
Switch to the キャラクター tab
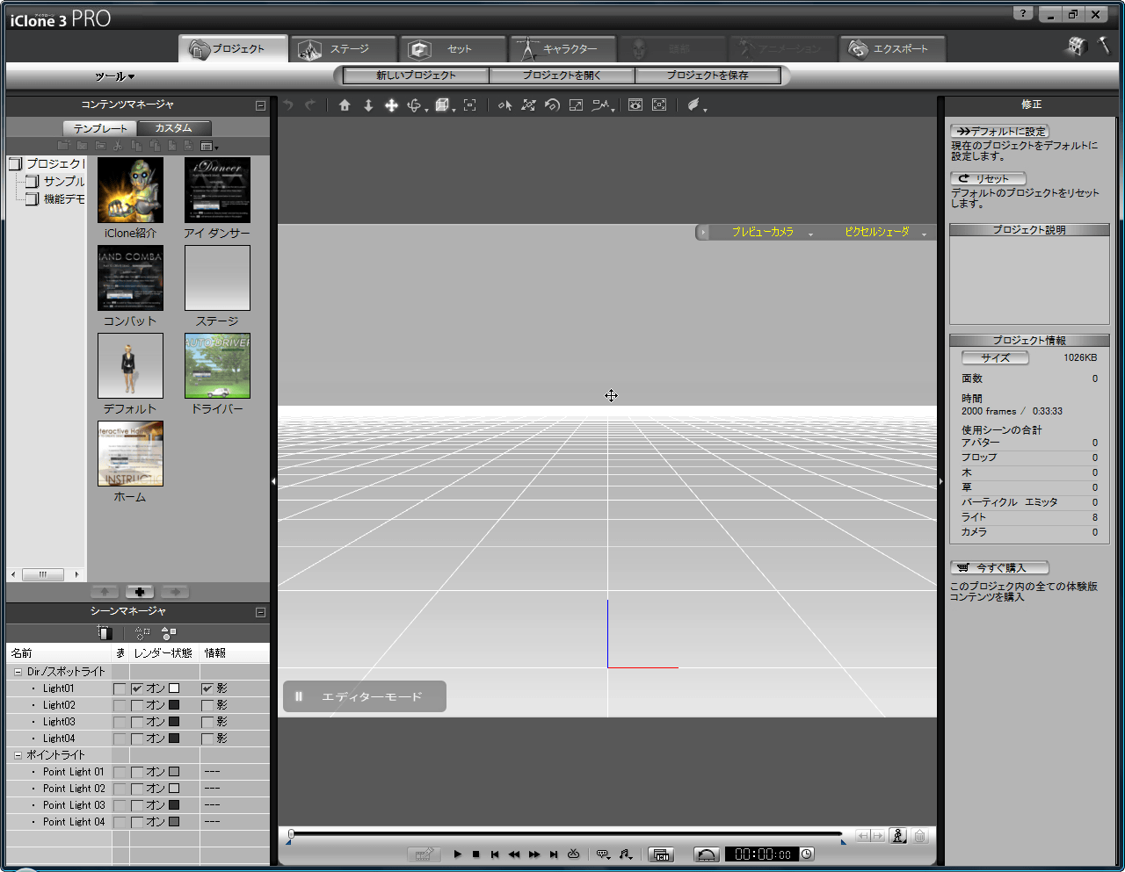point(563,49)
